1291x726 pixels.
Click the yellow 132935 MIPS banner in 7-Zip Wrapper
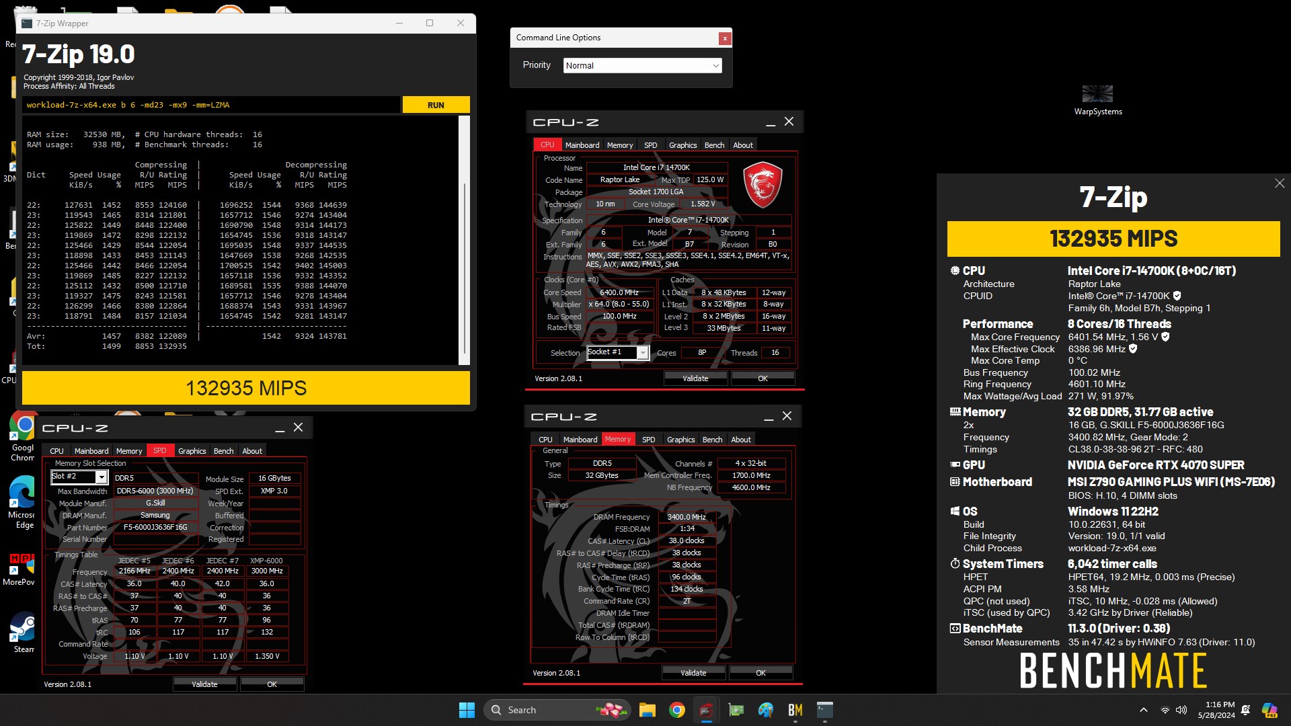(246, 388)
